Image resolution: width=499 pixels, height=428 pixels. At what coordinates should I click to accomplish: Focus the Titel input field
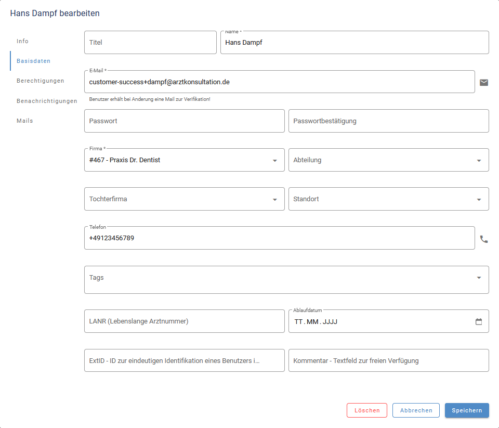coord(150,43)
